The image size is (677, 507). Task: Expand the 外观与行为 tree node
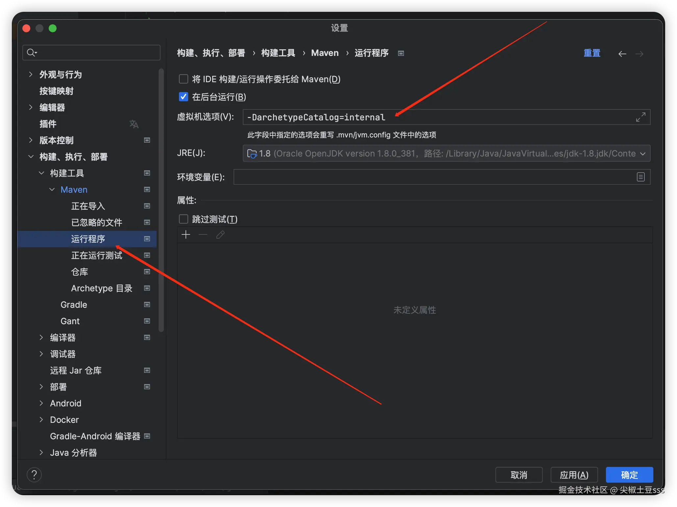(31, 75)
